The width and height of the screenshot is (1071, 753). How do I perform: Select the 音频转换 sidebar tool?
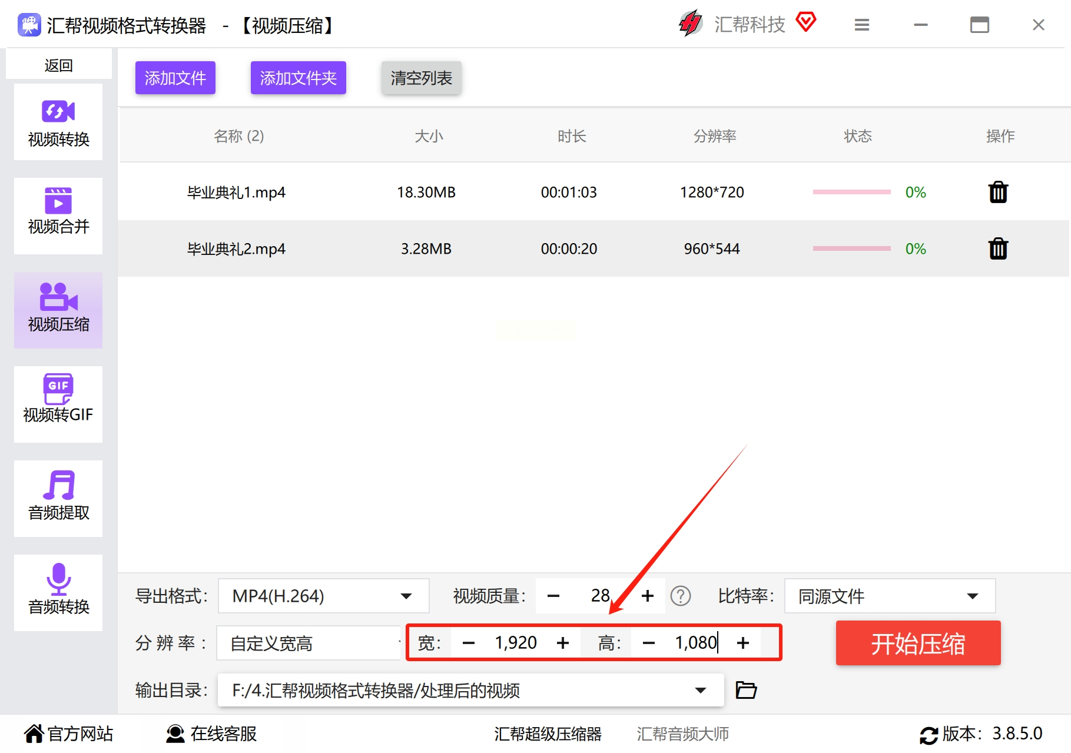[58, 592]
